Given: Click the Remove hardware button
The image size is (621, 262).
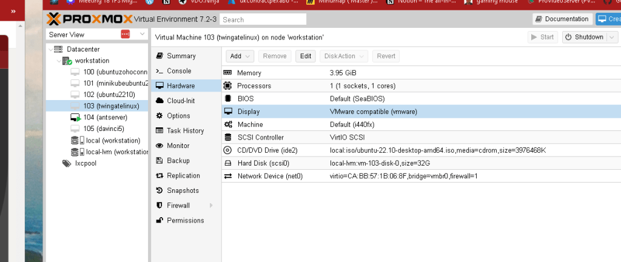Looking at the screenshot, I should (x=275, y=56).
